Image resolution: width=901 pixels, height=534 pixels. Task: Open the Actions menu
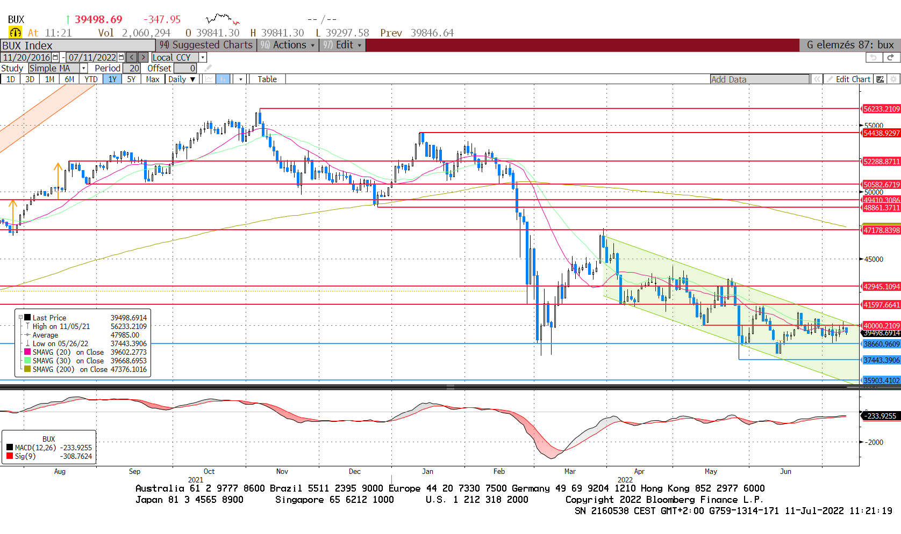point(288,45)
